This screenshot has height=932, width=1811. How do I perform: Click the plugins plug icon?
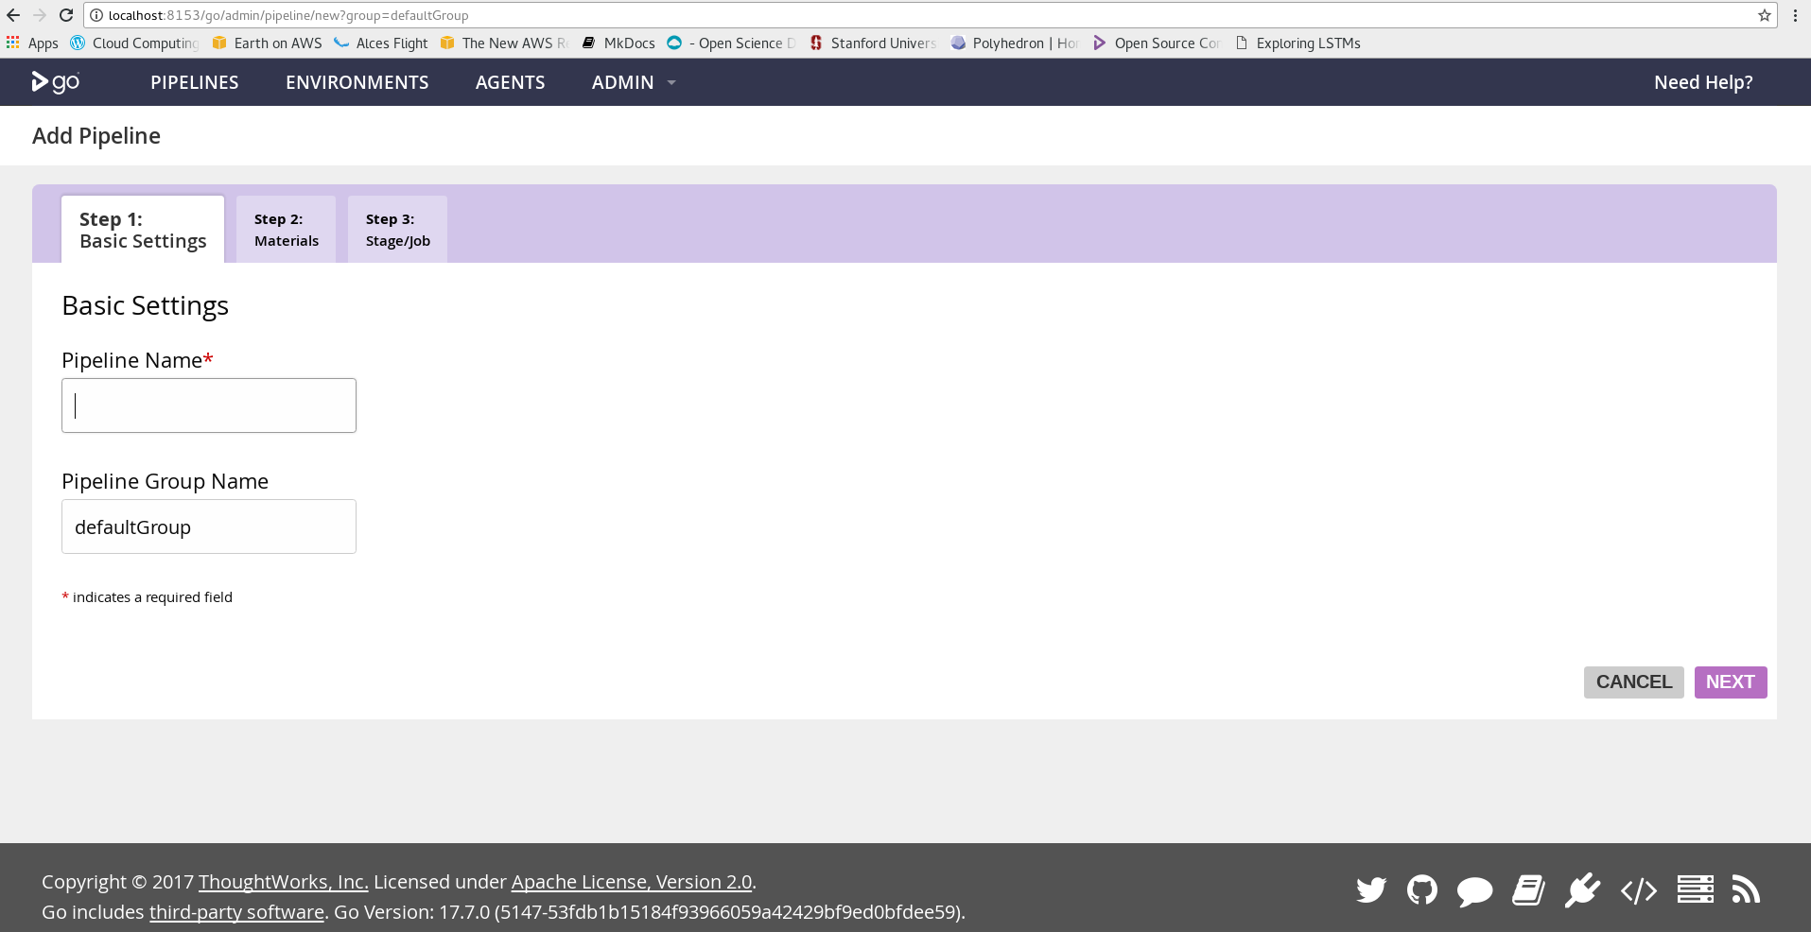click(1581, 890)
